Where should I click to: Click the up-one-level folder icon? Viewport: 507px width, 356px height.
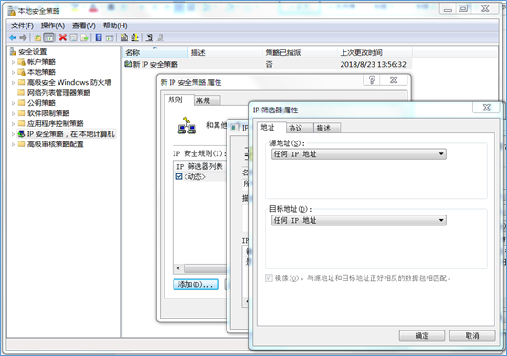pyautogui.click(x=37, y=37)
